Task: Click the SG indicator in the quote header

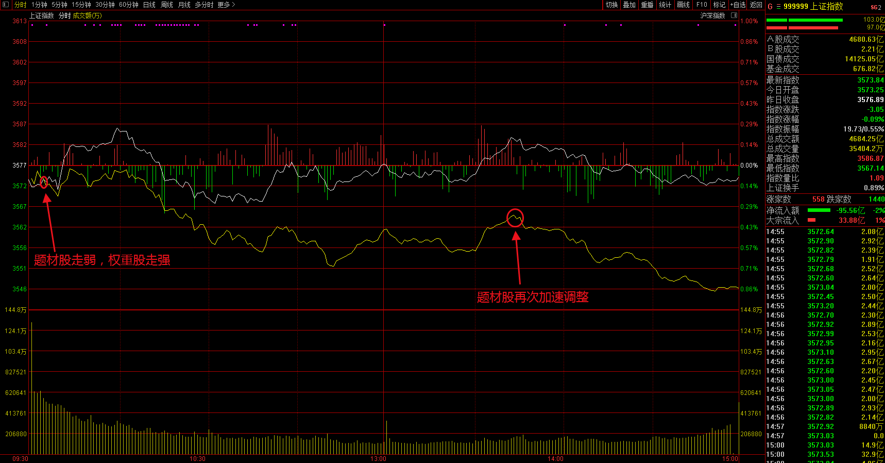Action: click(x=876, y=7)
